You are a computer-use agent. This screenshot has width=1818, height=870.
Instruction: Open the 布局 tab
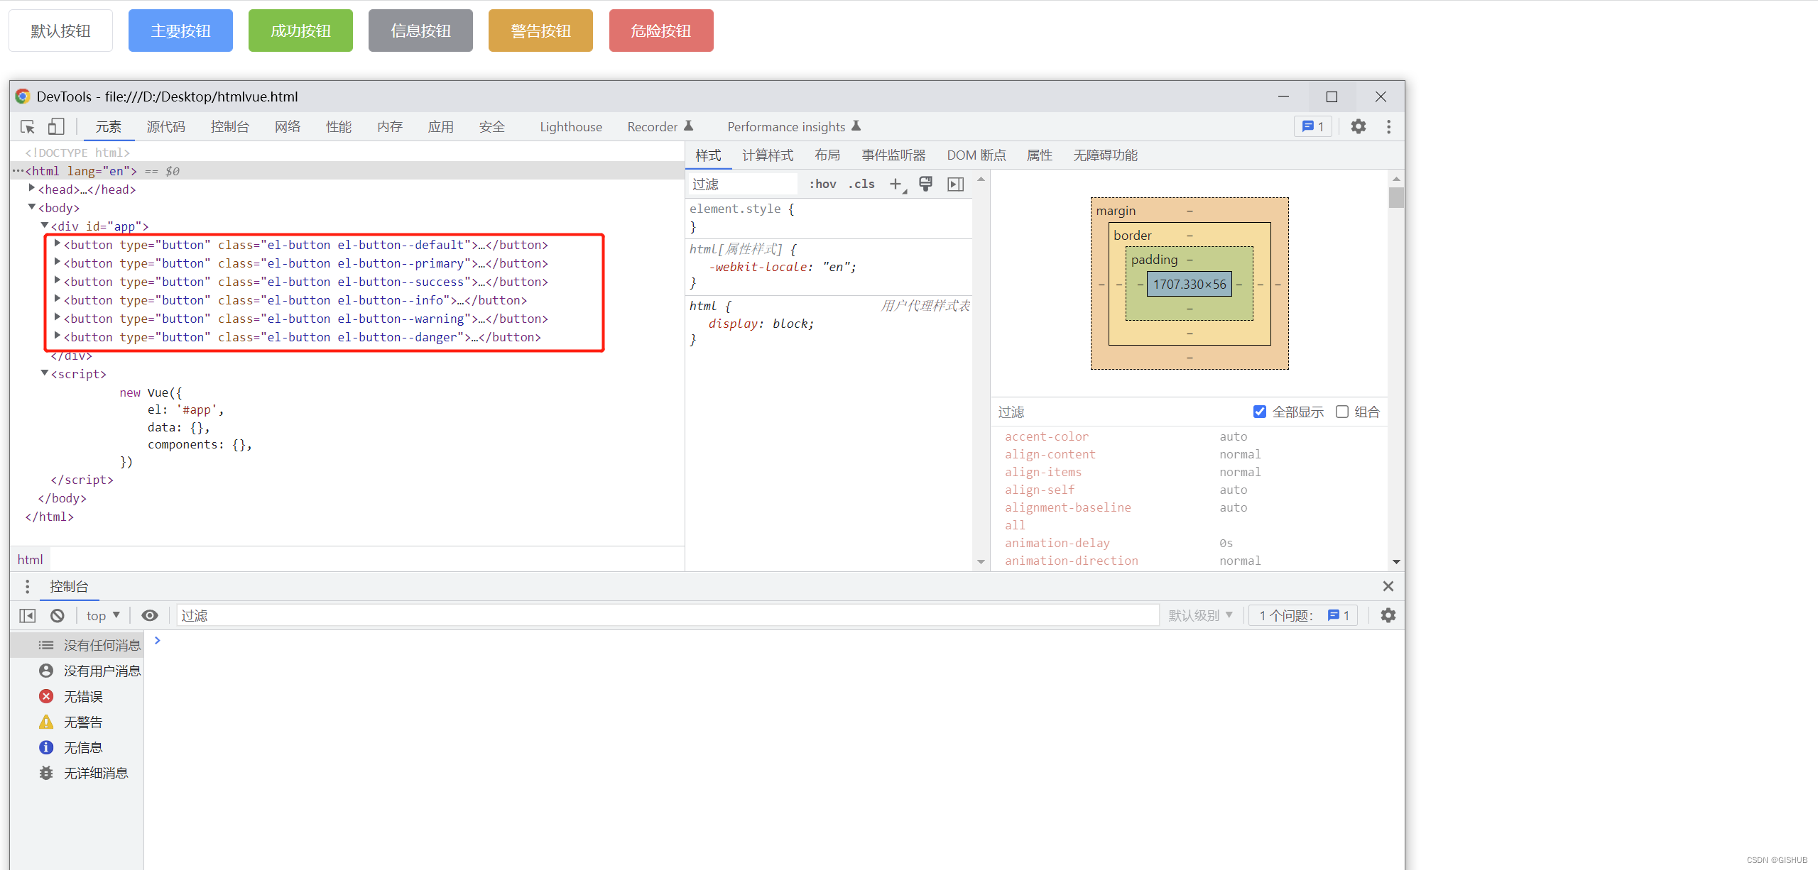pos(827,155)
